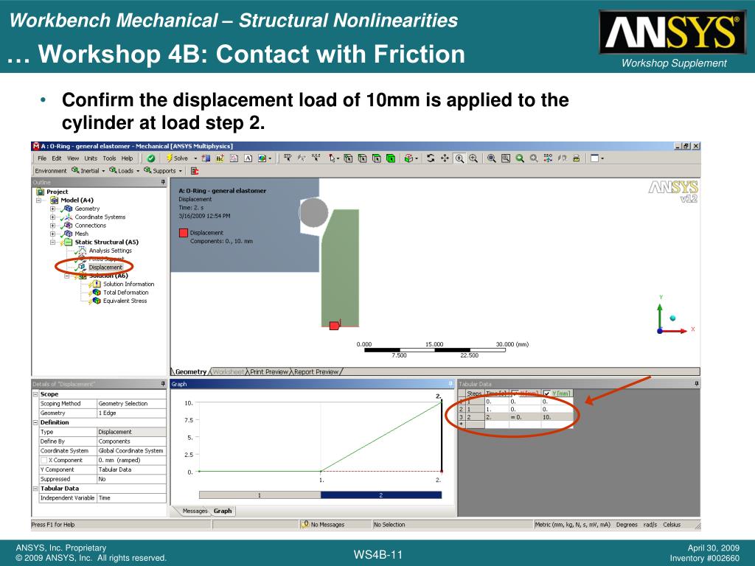Select the Body selection filter icon
755x566 pixels.
coord(391,158)
